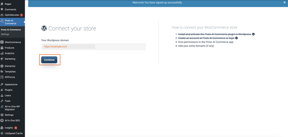This screenshot has width=288, height=137.
Task: Dismiss the welcome banner with the X
Action: 285,2
